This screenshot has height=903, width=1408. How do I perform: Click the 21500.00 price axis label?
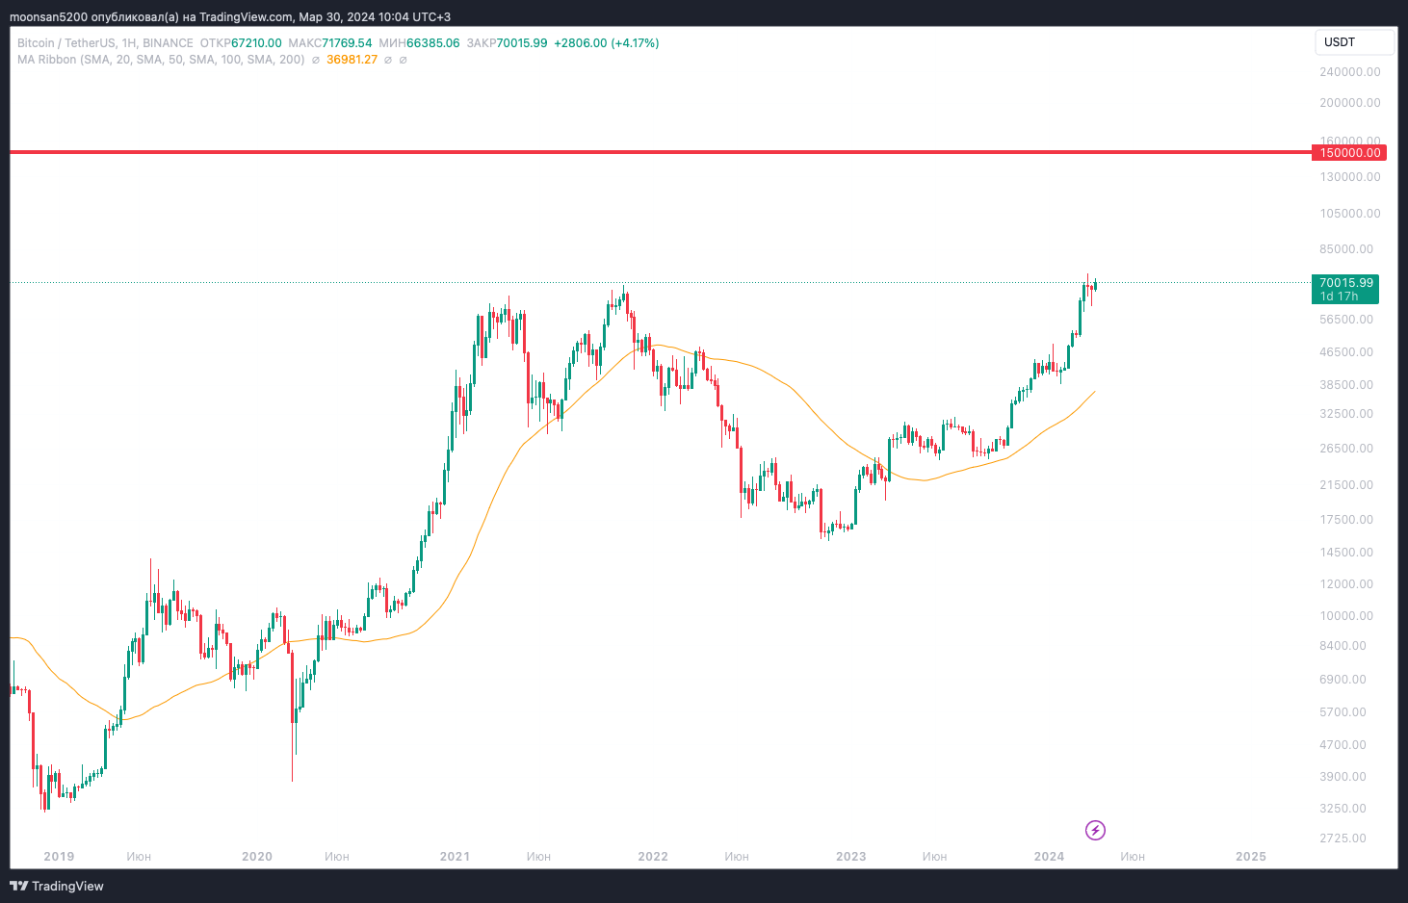[x=1346, y=485]
